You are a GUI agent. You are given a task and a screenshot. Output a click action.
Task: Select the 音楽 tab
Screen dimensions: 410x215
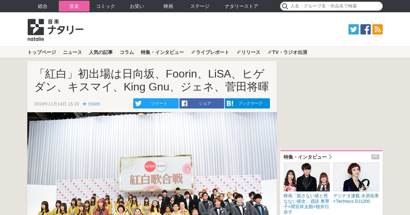[74, 6]
